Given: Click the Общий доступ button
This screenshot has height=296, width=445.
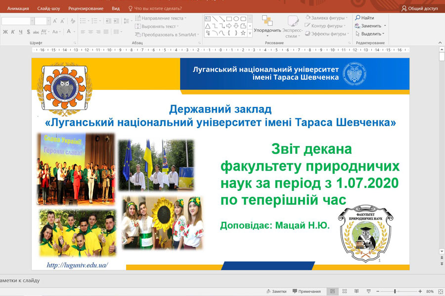Looking at the screenshot, I should click(x=419, y=8).
